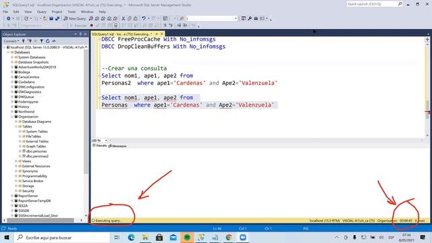The height and width of the screenshot is (243, 432).
Task: Click the Navigate Backward circle icon
Action: (x=9, y=18)
